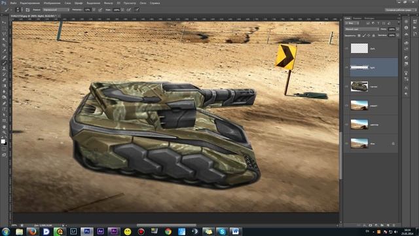Toggle lock layer position
This screenshot has height=236, width=419.
pyautogui.click(x=369, y=35)
